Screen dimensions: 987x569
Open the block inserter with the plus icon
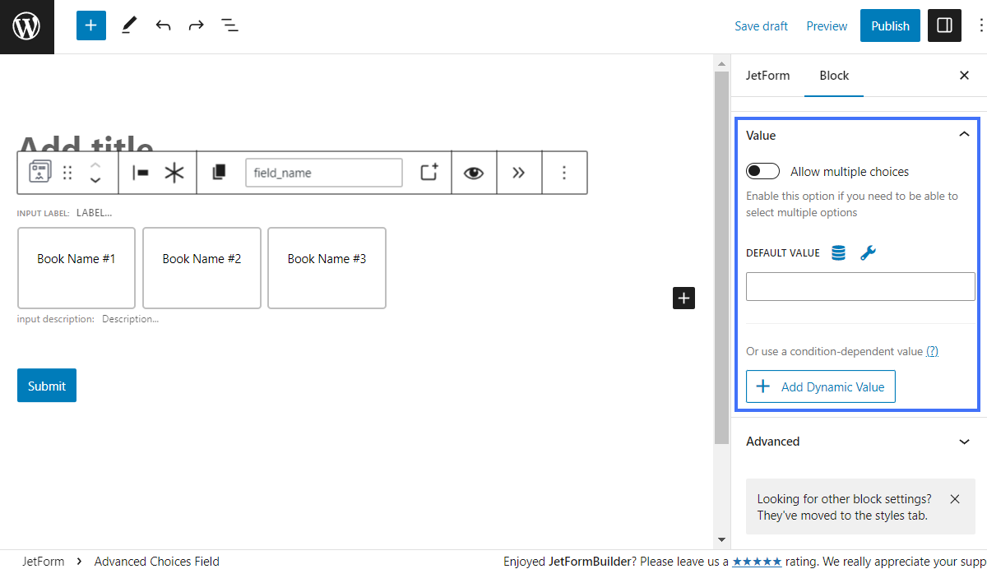coord(90,25)
